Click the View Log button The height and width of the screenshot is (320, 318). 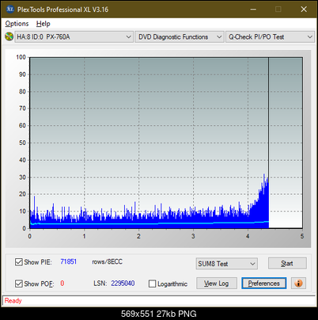(x=217, y=284)
